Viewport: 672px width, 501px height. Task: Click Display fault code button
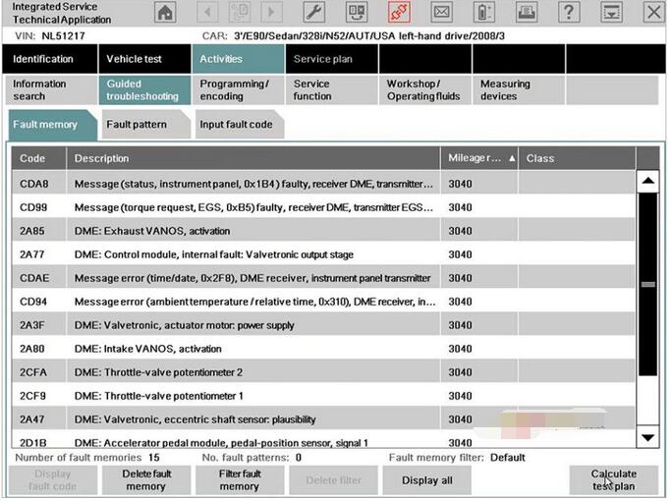tap(53, 480)
